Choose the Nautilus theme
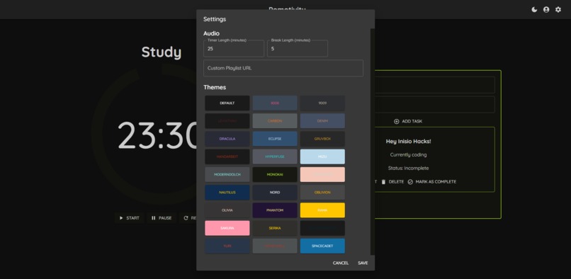Screen dimensions: 571x279 [x=227, y=193]
